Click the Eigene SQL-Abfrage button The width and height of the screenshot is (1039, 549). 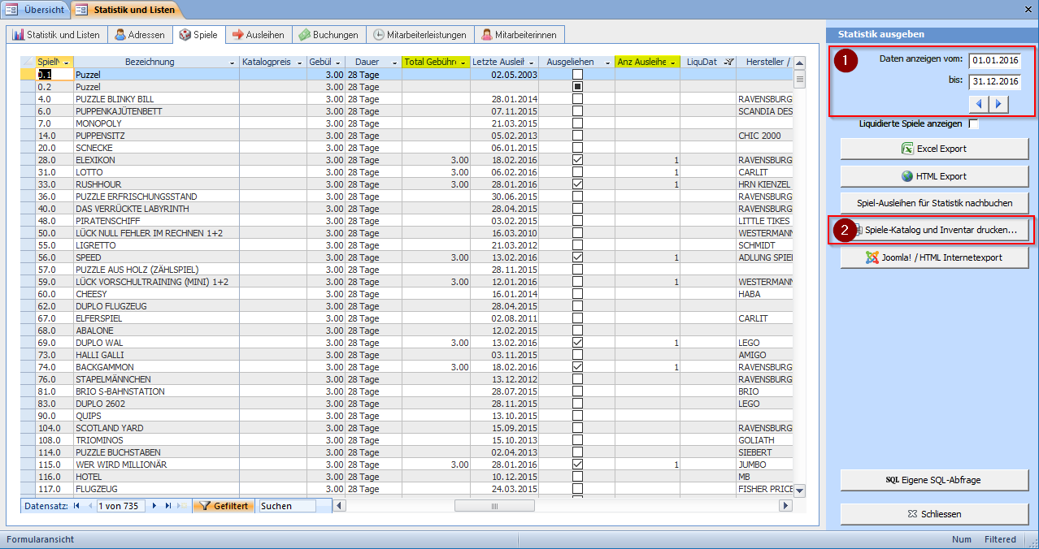tap(934, 480)
